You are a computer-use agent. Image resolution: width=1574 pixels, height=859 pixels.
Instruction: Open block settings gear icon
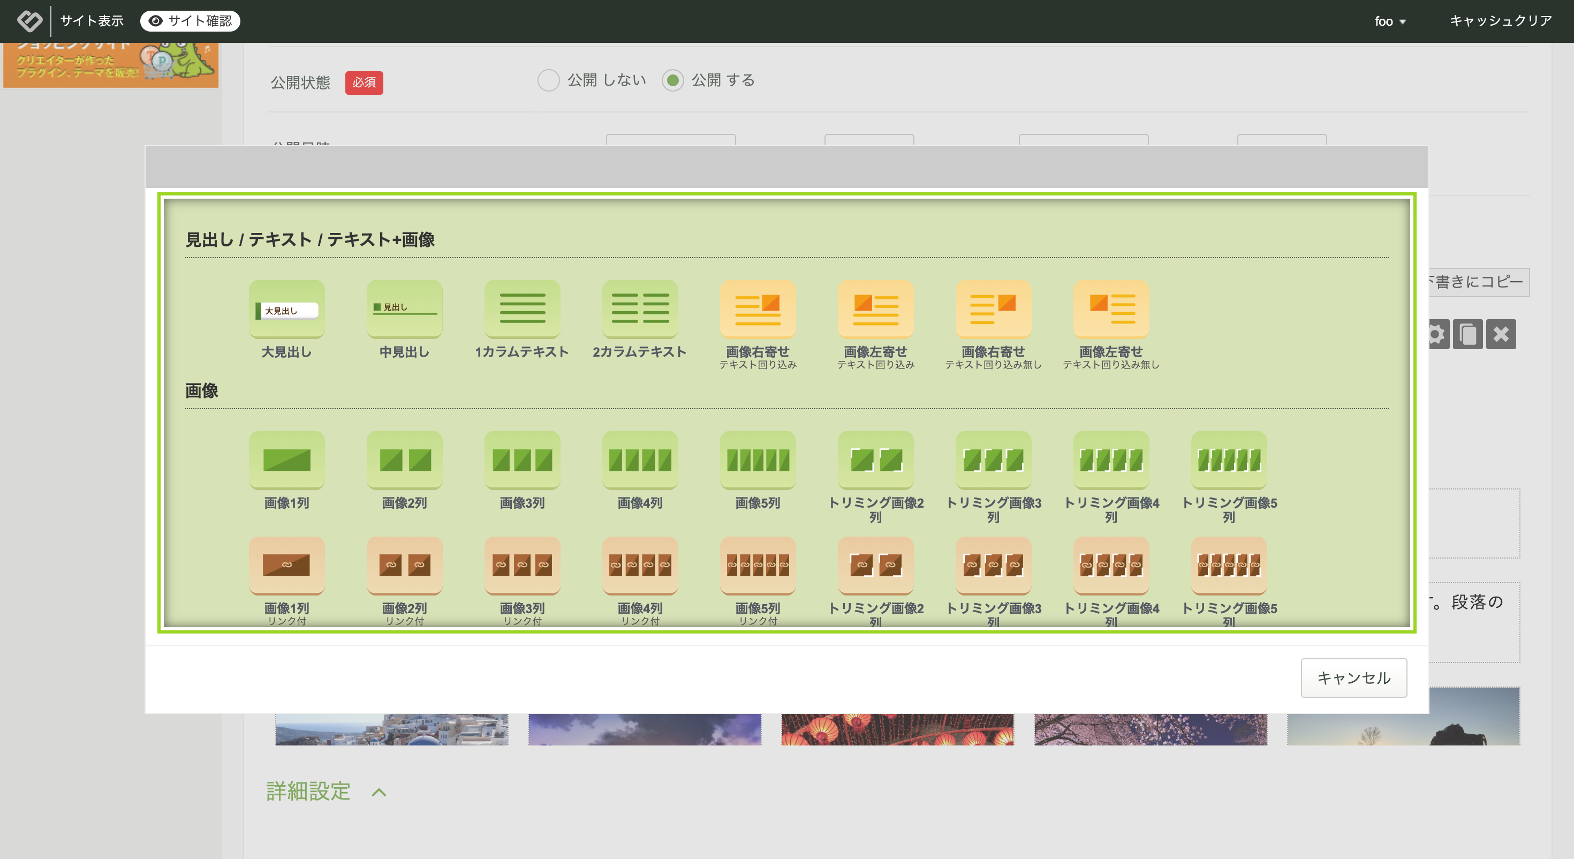tap(1439, 334)
